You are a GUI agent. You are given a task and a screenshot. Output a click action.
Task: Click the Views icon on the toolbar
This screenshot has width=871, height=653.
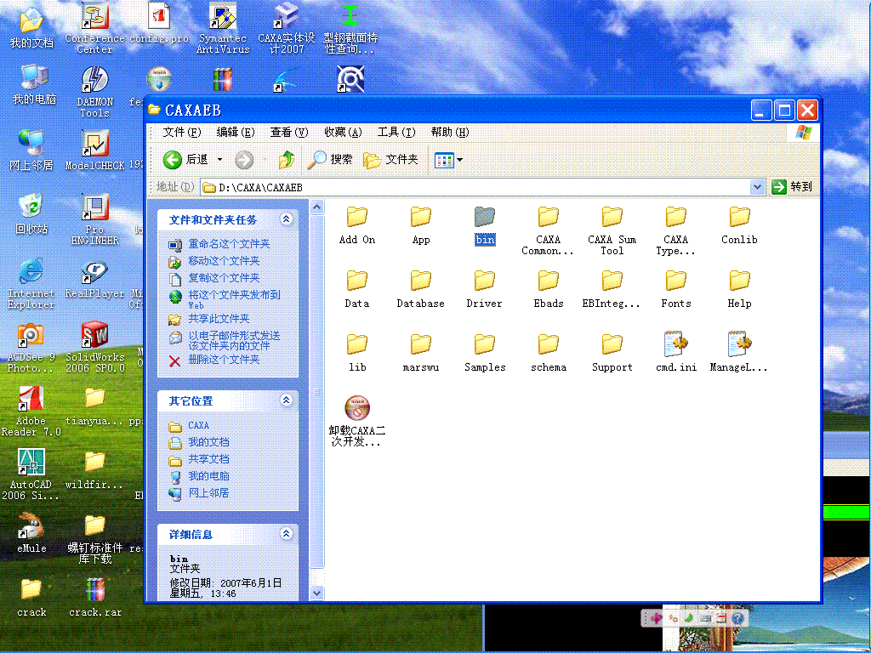(x=443, y=159)
